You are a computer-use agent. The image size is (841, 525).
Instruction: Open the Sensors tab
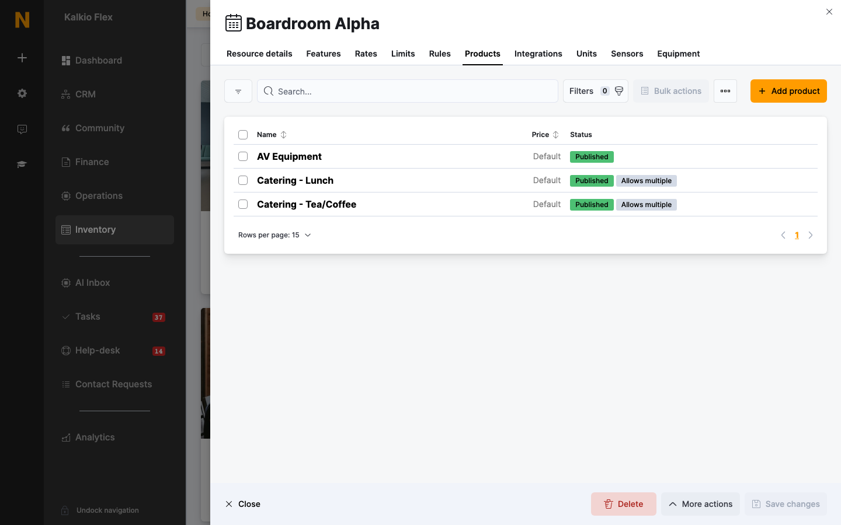(627, 54)
